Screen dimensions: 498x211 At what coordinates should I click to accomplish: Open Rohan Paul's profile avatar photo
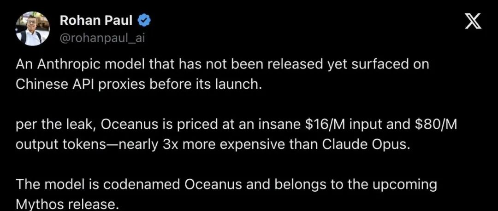point(33,30)
